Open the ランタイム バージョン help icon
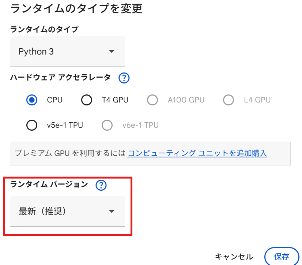 (x=101, y=185)
